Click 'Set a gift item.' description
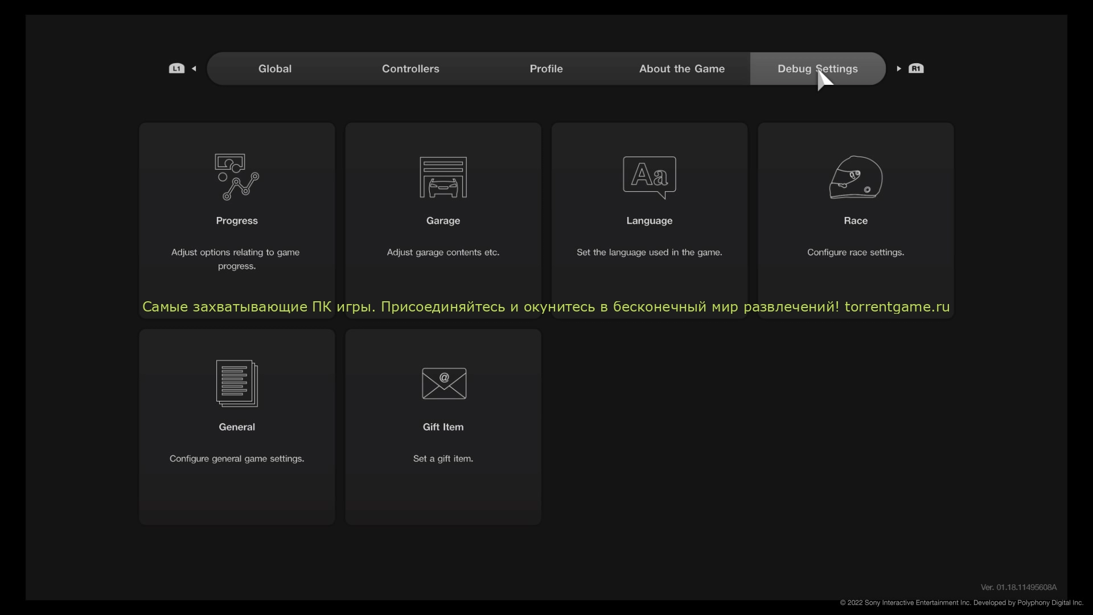1093x615 pixels. pyautogui.click(x=443, y=459)
